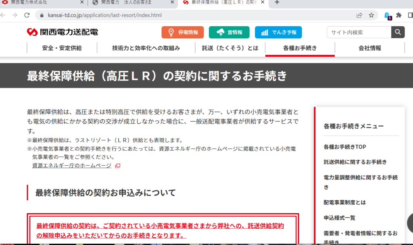This screenshot has width=413, height=245.
Task: Open a new browser tab
Action: click(277, 2)
